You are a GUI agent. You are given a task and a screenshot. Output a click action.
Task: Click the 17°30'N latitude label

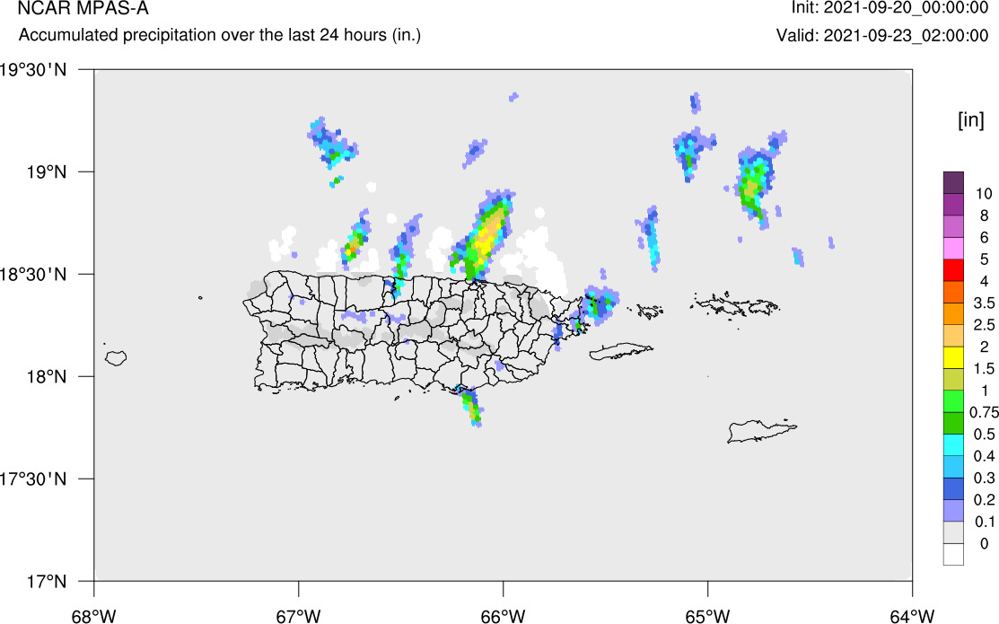coord(33,479)
